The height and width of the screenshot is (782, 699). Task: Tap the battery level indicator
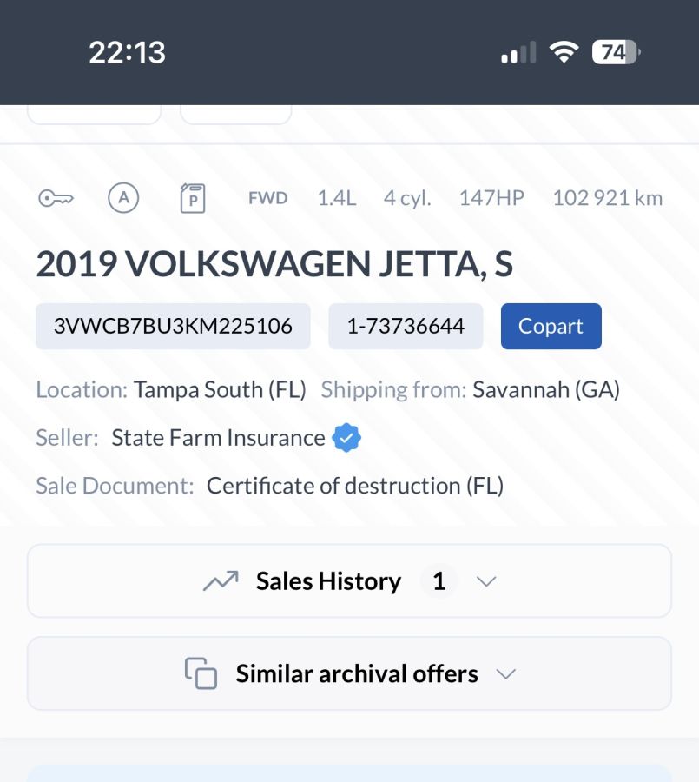click(615, 53)
